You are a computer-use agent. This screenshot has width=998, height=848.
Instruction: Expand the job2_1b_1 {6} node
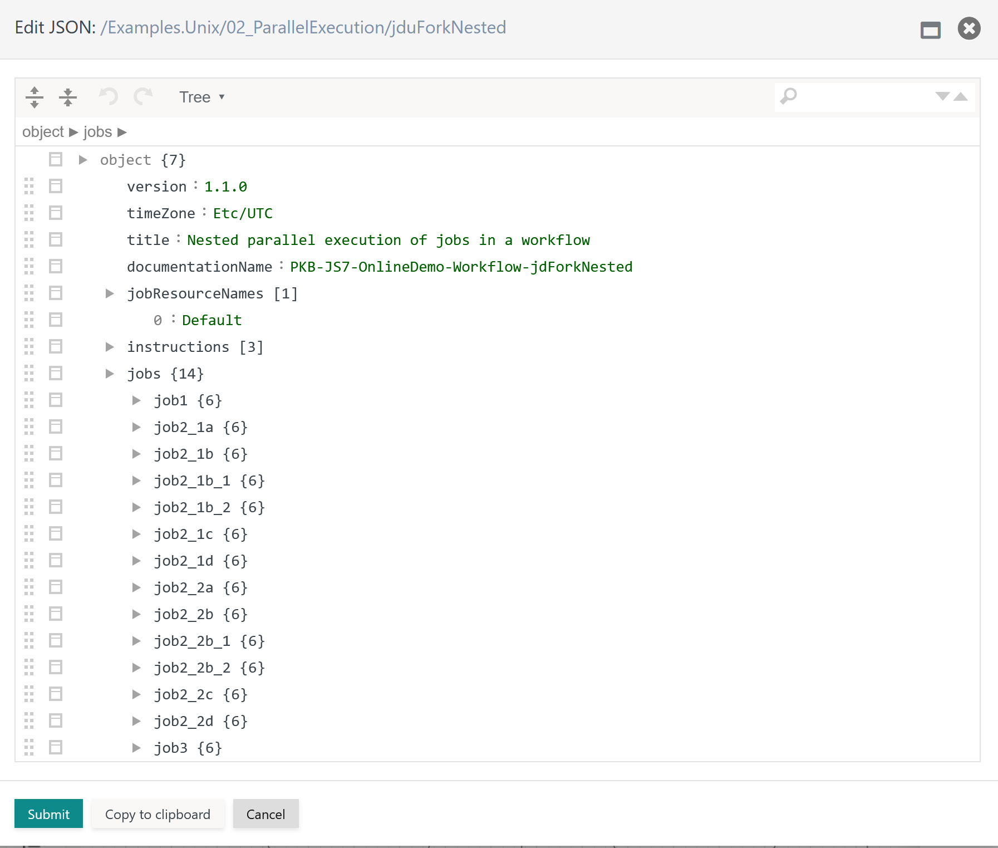tap(136, 481)
